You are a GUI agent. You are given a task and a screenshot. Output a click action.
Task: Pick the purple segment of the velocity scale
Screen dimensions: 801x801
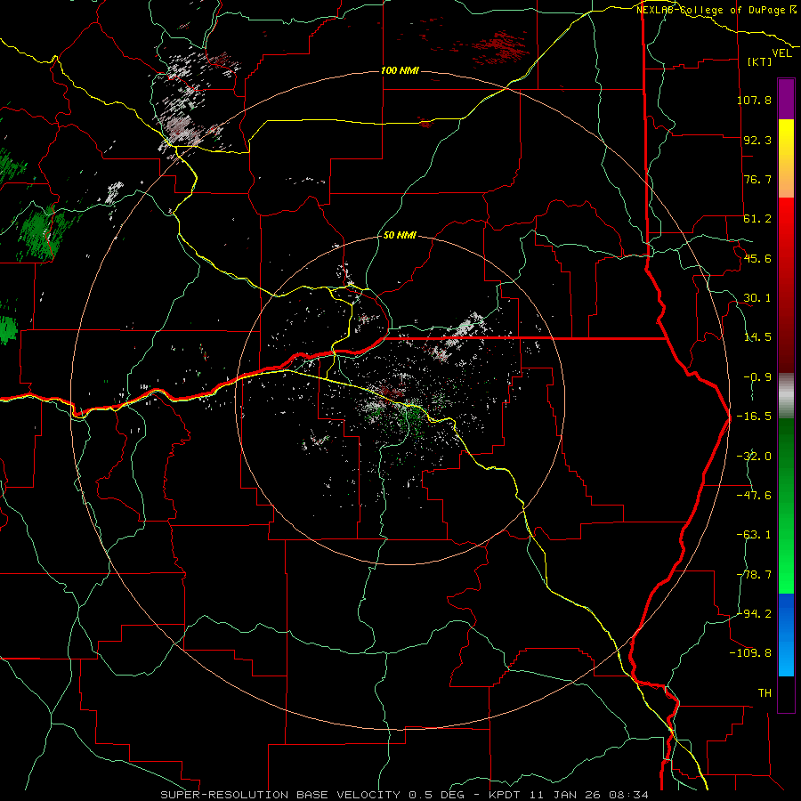pyautogui.click(x=786, y=99)
